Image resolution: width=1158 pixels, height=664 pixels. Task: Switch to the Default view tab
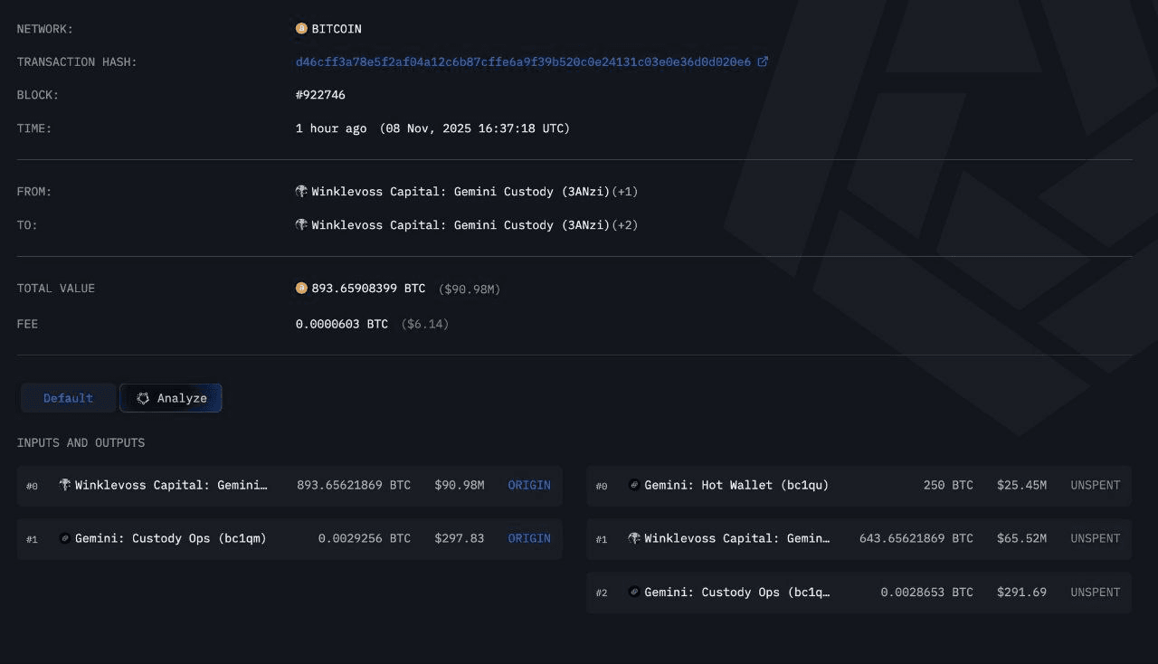[x=68, y=398]
